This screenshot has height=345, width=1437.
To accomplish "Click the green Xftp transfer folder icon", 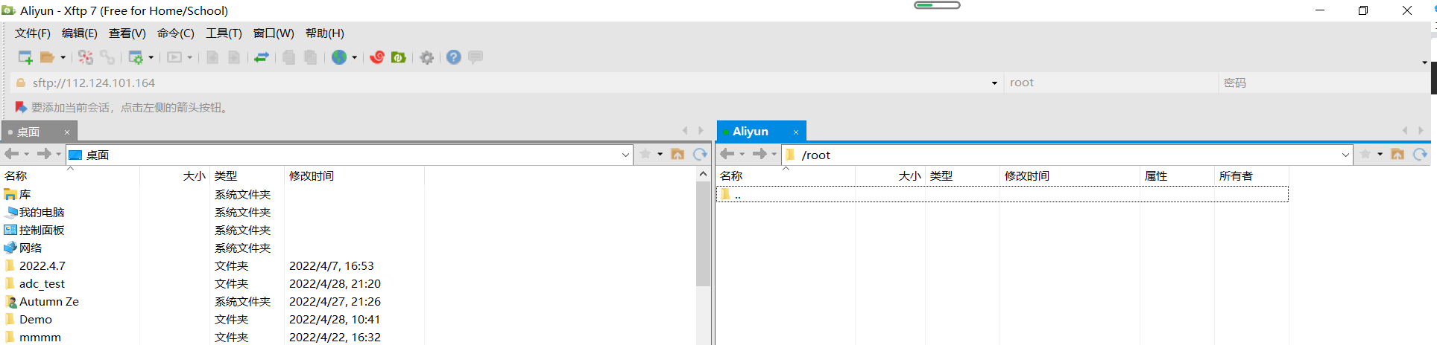I will 399,57.
